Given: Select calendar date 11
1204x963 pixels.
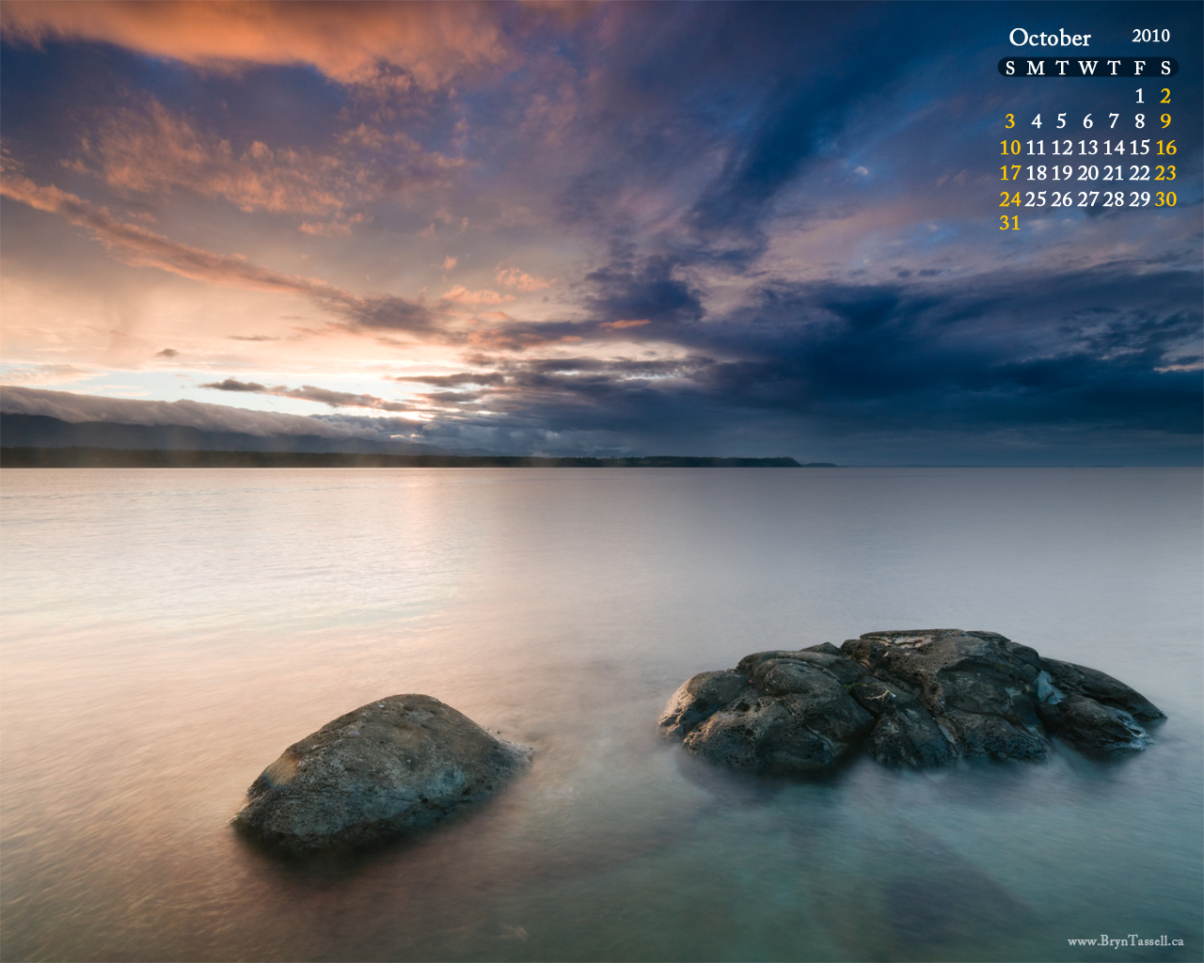Looking at the screenshot, I should pyautogui.click(x=1036, y=148).
